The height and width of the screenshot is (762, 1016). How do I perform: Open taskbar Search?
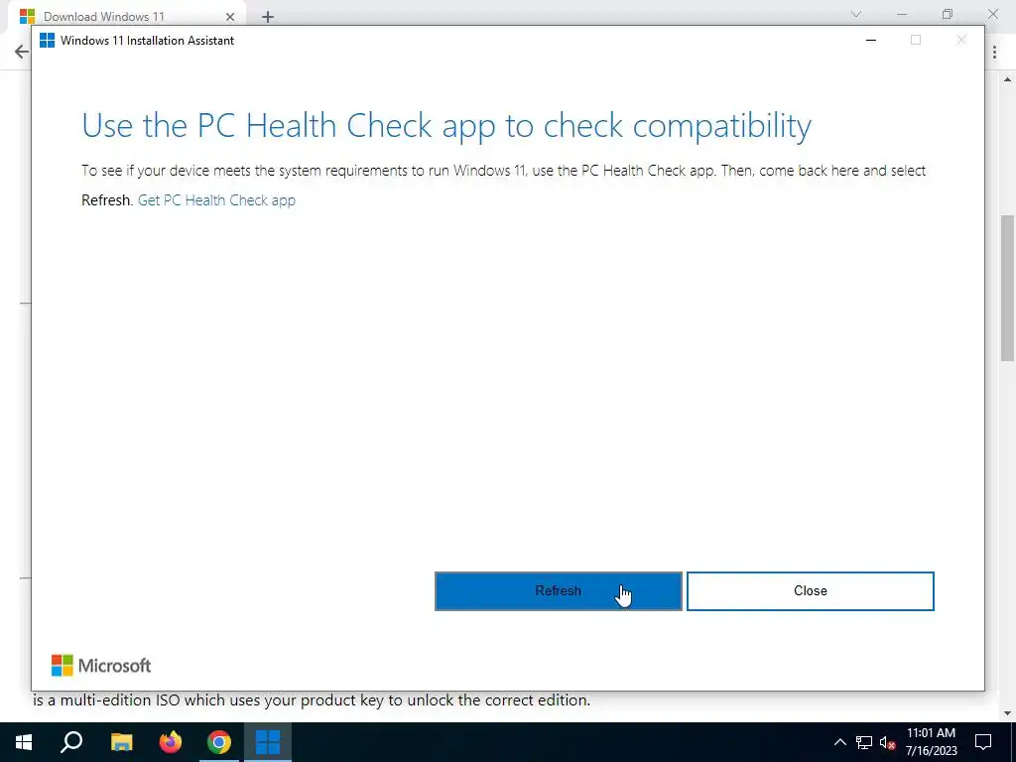point(71,742)
